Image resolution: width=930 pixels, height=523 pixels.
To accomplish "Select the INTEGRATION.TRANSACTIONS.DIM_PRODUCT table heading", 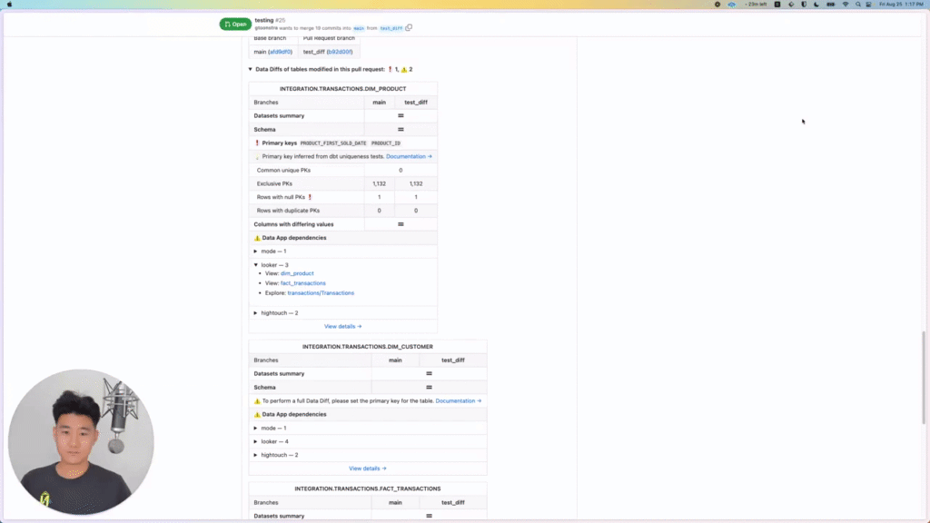I will [x=342, y=89].
